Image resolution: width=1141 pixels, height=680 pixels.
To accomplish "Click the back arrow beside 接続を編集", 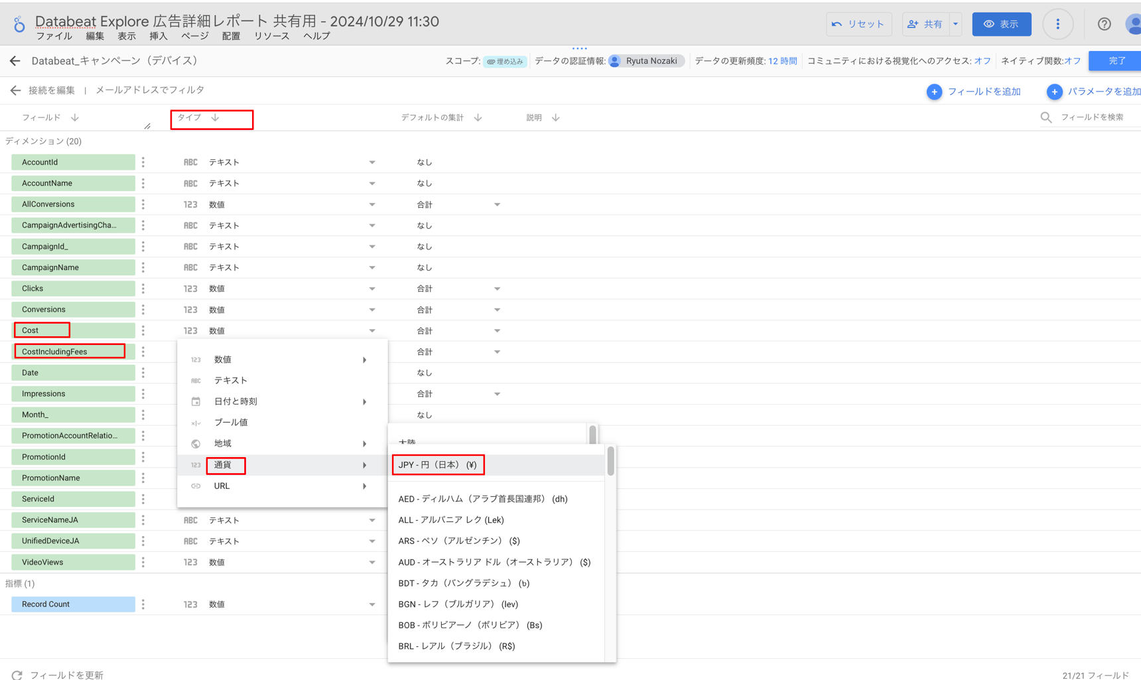I will pyautogui.click(x=15, y=90).
